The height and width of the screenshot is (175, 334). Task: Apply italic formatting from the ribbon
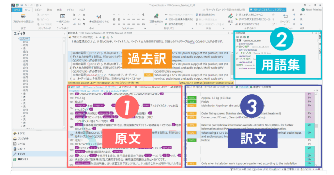click(79, 15)
